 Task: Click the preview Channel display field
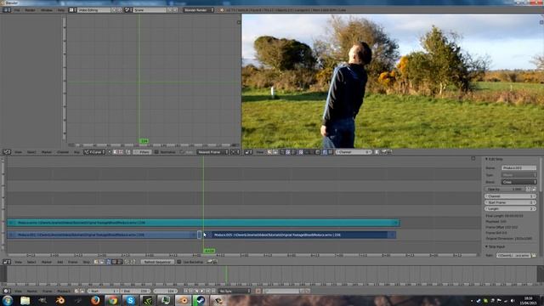(x=354, y=152)
